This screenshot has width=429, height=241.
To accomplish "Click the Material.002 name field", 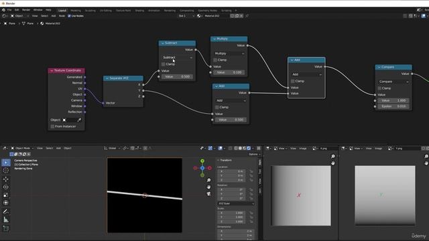I will 216,16.
